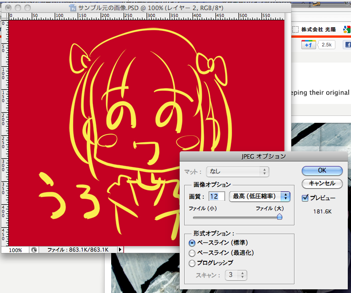This screenshot has height=293, width=351.
Task: Click OK in JPEG options dialog
Action: pos(322,171)
